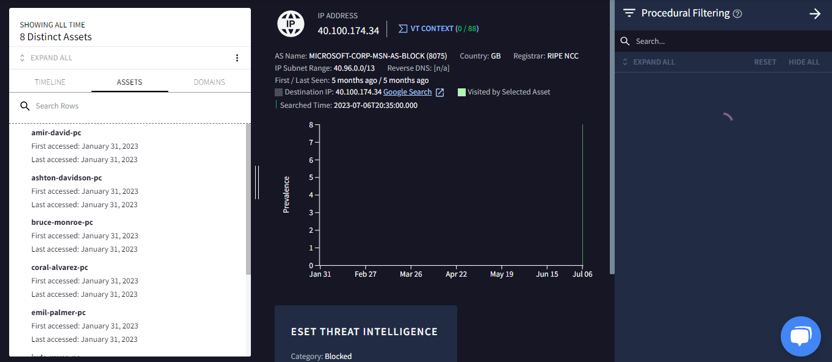Open Google Search for the destination IP

pos(407,91)
